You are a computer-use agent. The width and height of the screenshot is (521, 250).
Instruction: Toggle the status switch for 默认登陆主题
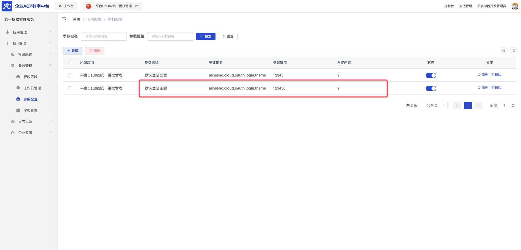(x=431, y=88)
